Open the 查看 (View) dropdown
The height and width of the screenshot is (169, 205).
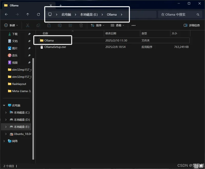(117, 25)
